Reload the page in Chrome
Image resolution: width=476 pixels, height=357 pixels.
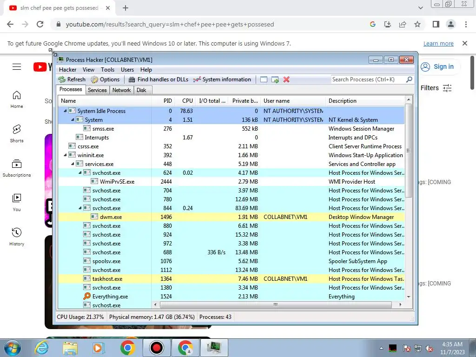(40, 24)
